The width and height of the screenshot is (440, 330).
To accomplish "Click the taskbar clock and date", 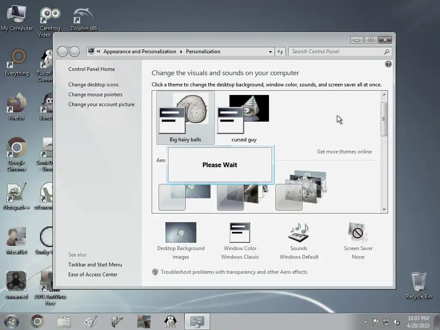I will (x=418, y=322).
